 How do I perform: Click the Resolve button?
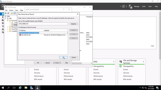coord(74,24)
